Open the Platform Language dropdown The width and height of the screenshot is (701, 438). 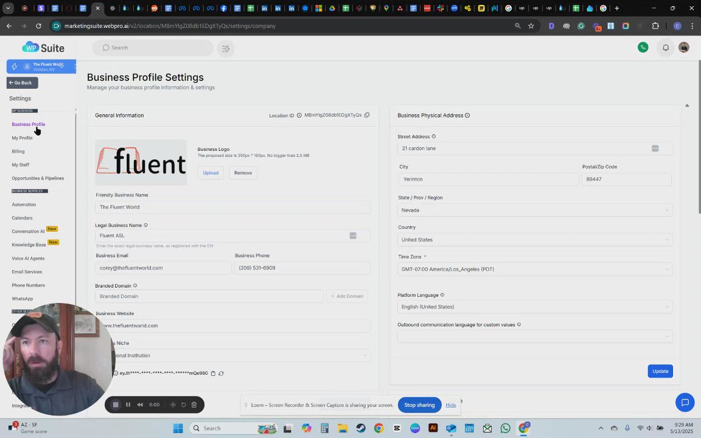click(535, 307)
